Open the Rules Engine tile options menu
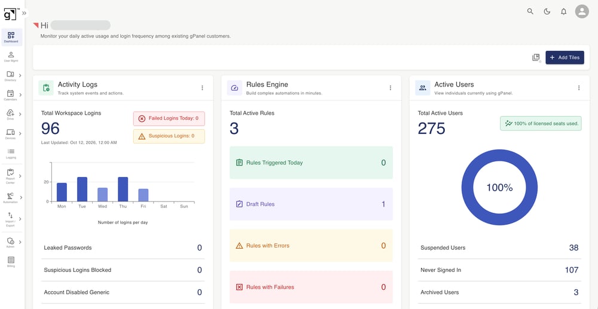Image resolution: width=598 pixels, height=309 pixels. [x=390, y=88]
